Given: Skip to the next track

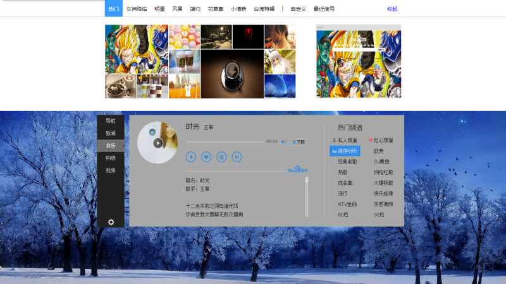Looking at the screenshot, I should pyautogui.click(x=237, y=157).
